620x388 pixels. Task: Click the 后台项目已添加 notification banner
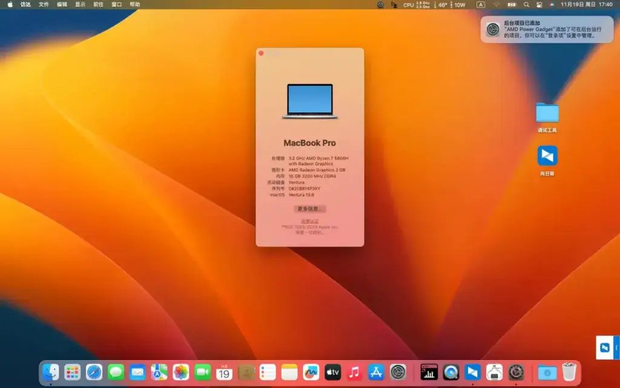point(547,29)
